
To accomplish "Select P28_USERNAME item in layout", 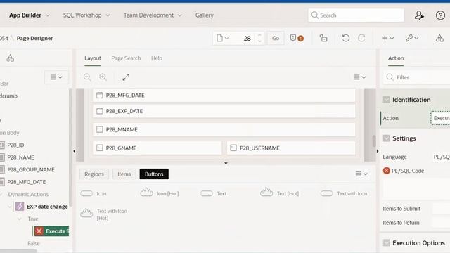I will pos(291,148).
